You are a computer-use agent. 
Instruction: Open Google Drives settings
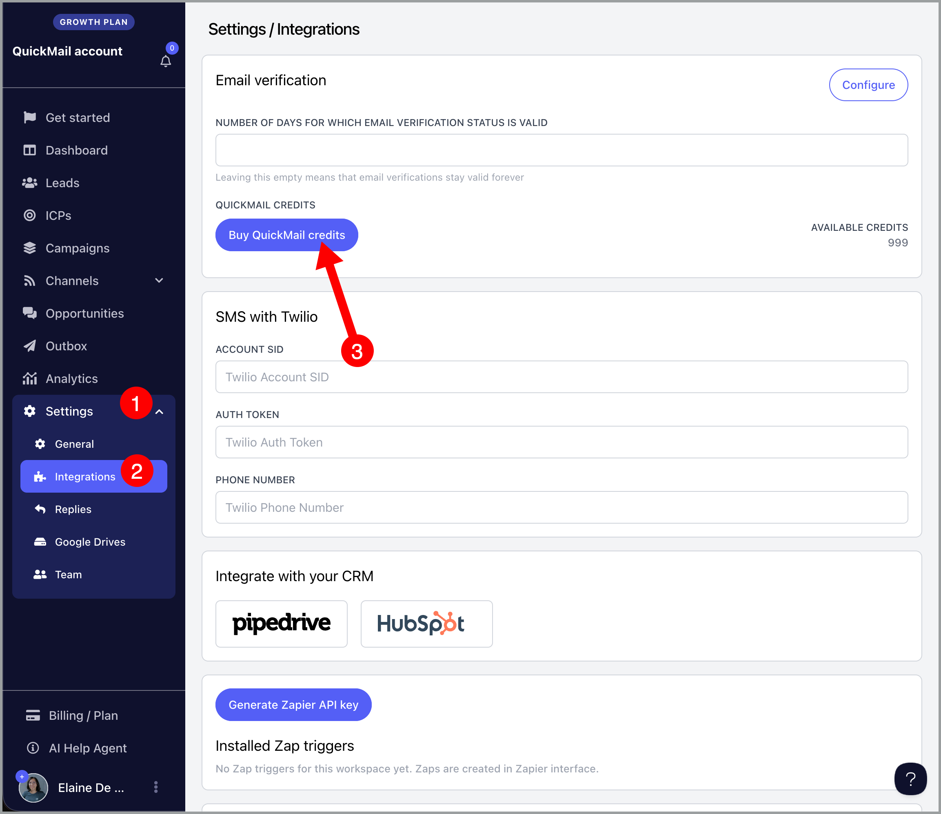pyautogui.click(x=91, y=542)
